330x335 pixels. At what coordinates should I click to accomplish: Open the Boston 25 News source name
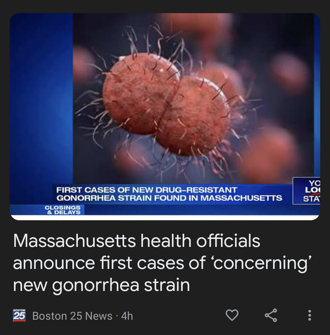(73, 316)
